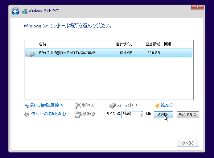Click the 新規(E) link

tap(167, 105)
